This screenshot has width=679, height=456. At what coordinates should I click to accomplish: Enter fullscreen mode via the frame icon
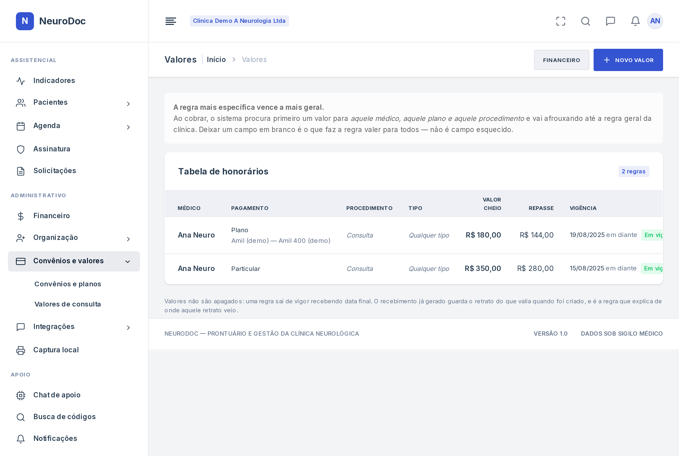561,21
